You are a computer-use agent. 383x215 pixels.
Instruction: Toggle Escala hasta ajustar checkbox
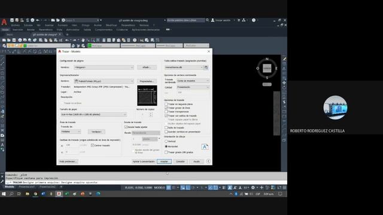click(126, 127)
